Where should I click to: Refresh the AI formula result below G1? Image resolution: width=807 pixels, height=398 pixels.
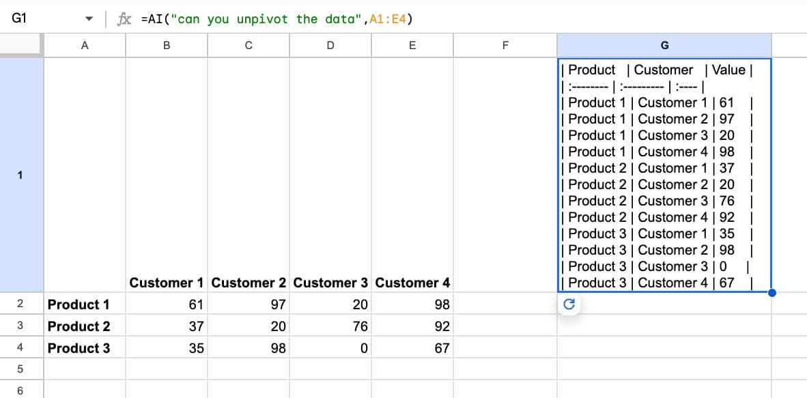569,304
